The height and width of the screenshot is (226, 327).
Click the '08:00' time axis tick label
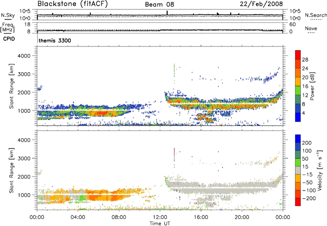(119, 217)
